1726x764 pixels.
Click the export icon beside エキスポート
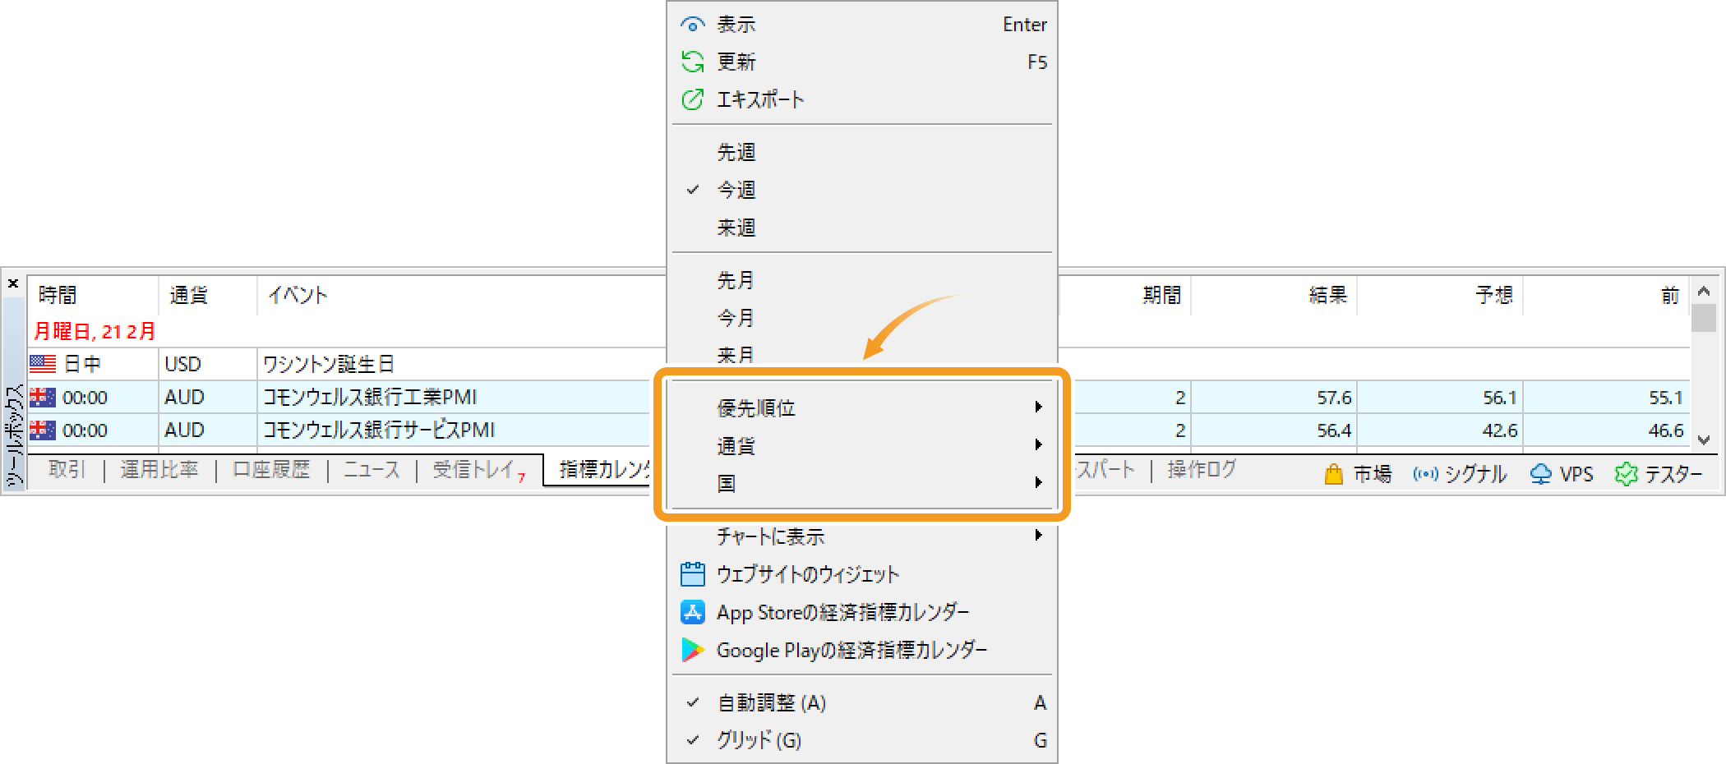click(x=693, y=99)
